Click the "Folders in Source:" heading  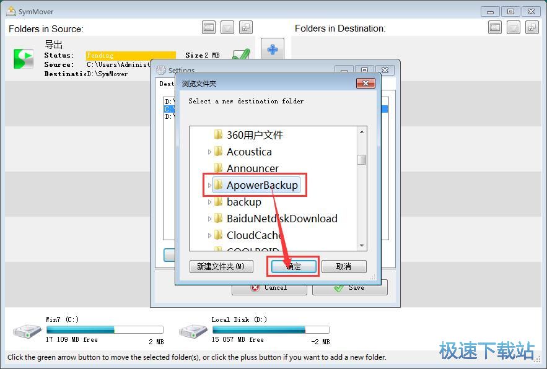46,29
